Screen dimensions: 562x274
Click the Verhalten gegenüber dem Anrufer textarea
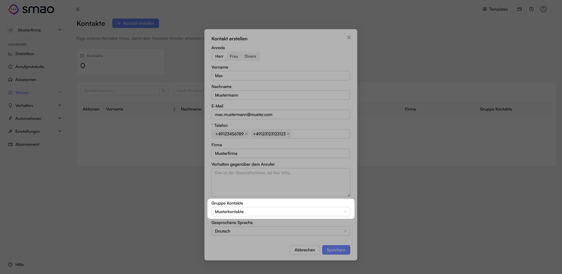click(281, 182)
